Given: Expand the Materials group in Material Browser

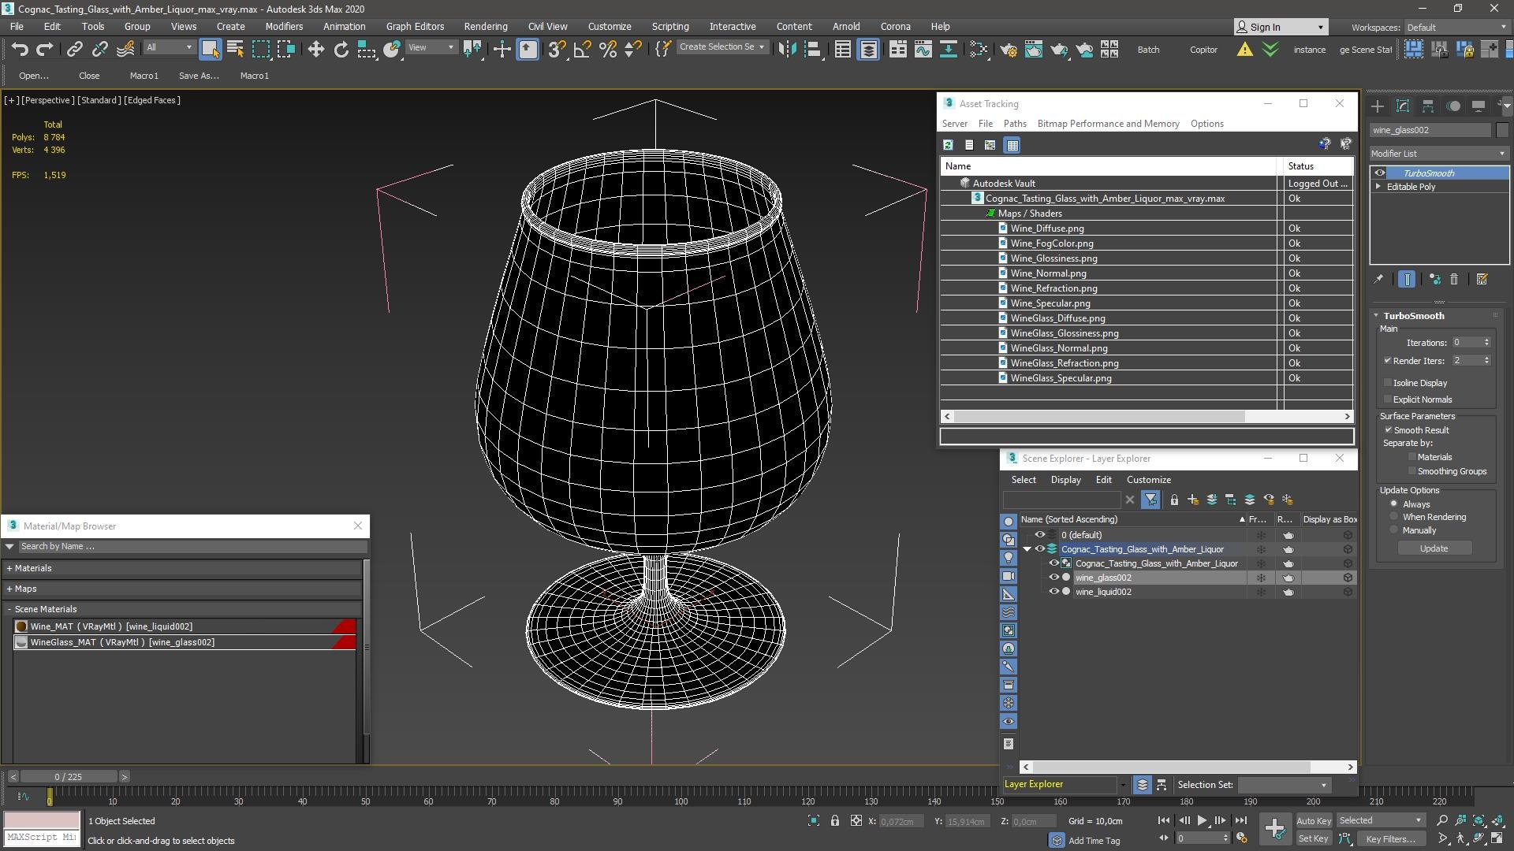Looking at the screenshot, I should click(9, 568).
